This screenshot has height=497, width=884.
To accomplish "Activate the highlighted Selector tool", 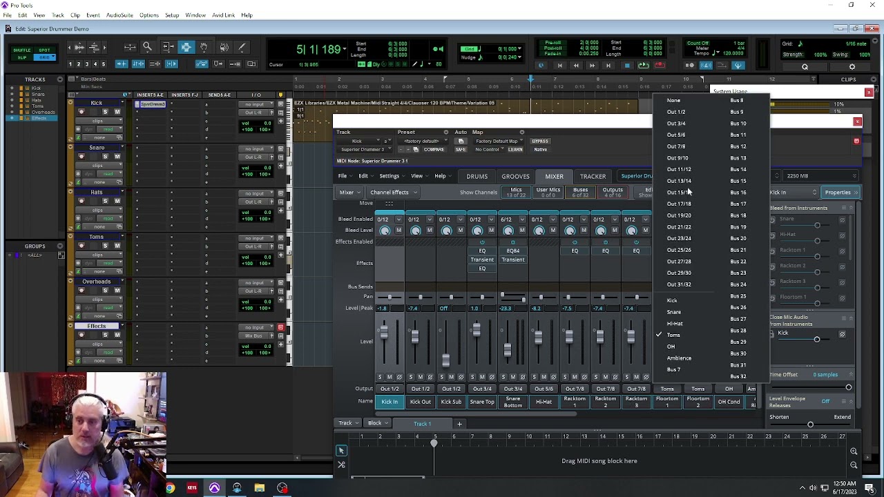I will click(186, 47).
